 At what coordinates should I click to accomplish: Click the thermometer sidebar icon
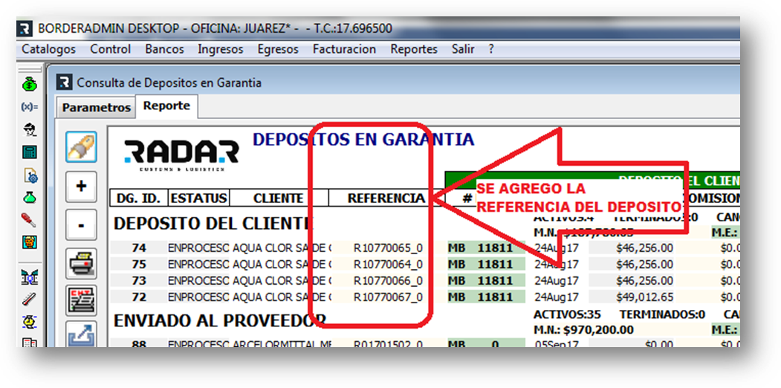(x=30, y=300)
